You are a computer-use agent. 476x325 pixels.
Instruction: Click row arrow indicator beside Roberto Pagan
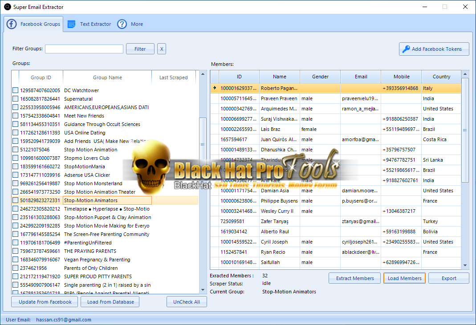[215, 88]
